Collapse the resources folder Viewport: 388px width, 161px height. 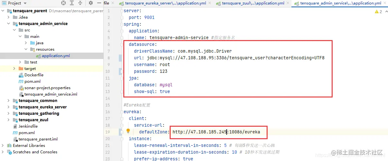pyautogui.click(x=26, y=49)
